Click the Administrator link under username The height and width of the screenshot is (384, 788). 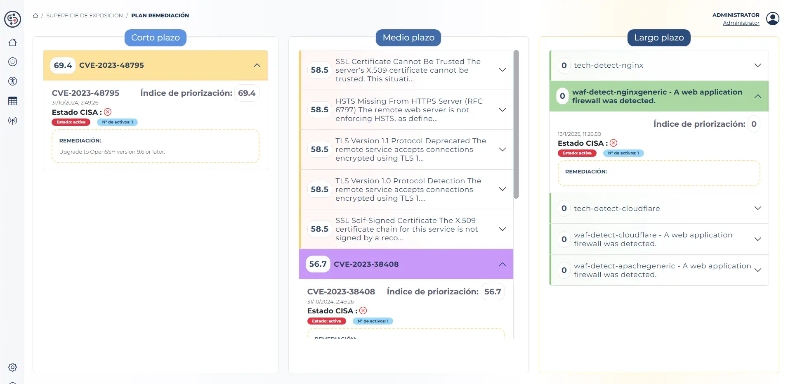[x=741, y=23]
